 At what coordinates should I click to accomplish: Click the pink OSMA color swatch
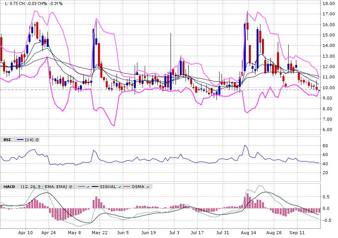[x=127, y=187]
